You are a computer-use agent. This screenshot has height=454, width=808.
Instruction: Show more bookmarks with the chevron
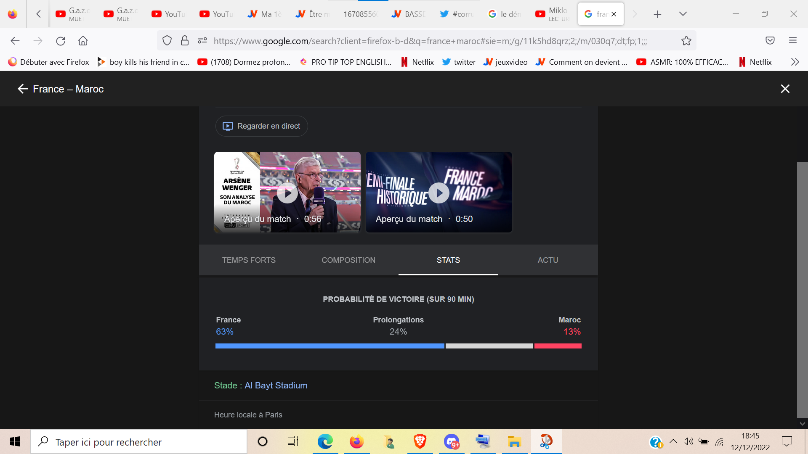point(795,62)
